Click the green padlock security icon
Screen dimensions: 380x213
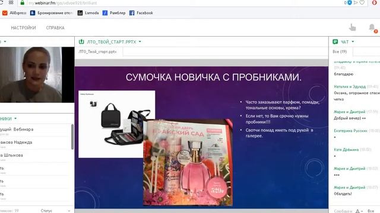(23, 2)
